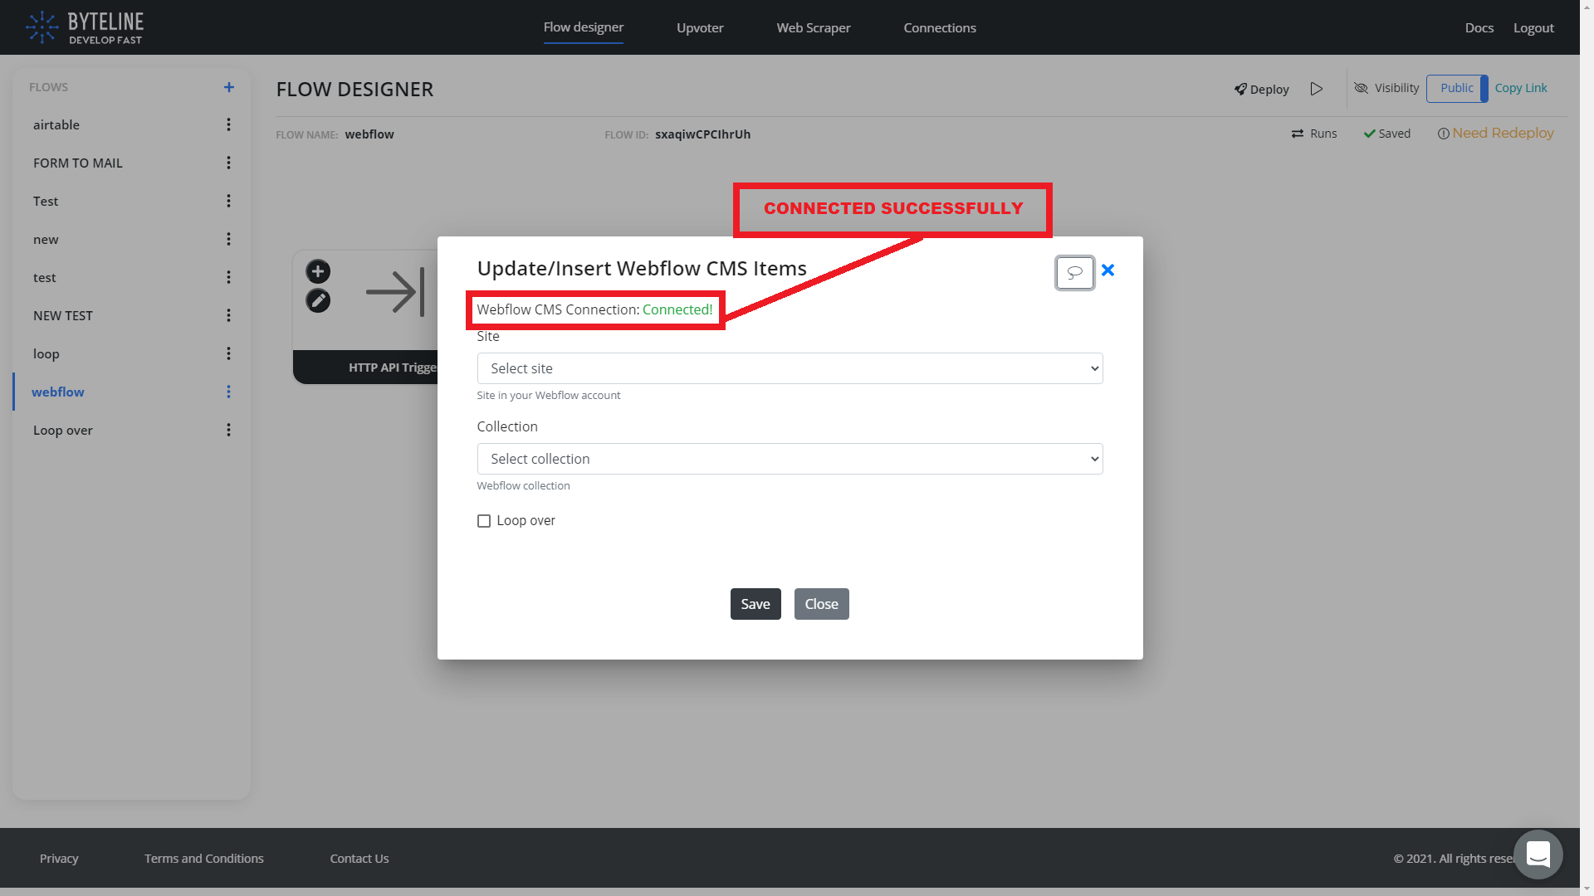Screen dimensions: 1594x896
Task: Open the Privacy footer link
Action: tap(59, 858)
